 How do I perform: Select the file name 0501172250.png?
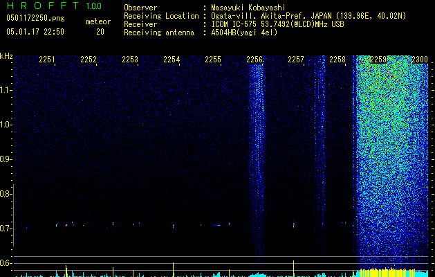35,18
